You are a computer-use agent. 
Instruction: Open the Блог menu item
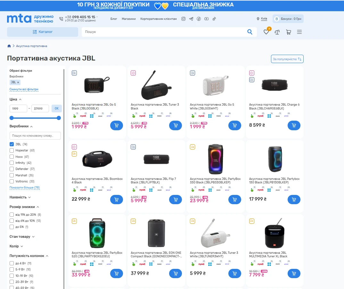point(114,19)
